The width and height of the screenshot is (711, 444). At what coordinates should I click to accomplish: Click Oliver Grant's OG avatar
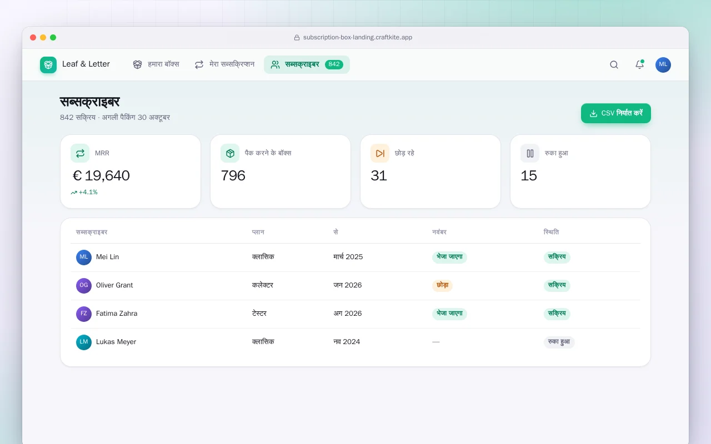(84, 286)
